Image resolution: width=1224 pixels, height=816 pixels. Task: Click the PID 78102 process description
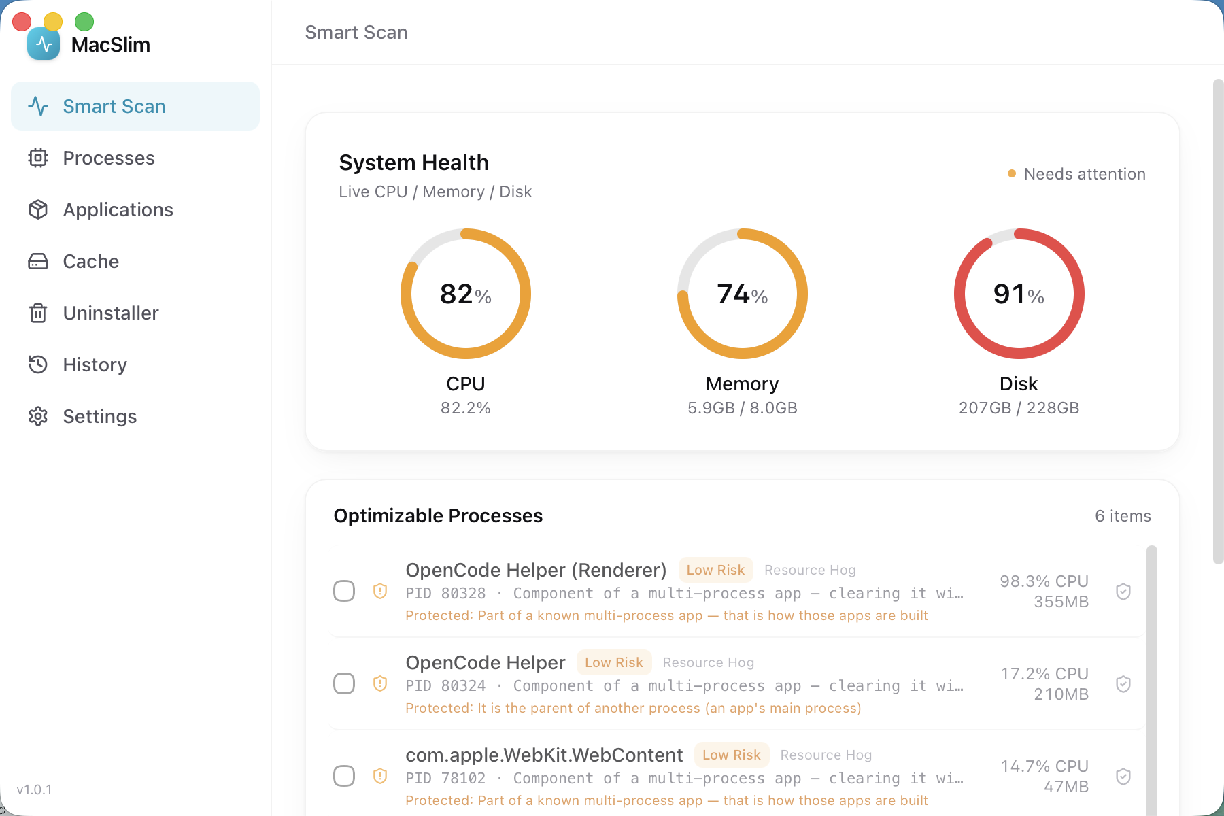(x=684, y=778)
